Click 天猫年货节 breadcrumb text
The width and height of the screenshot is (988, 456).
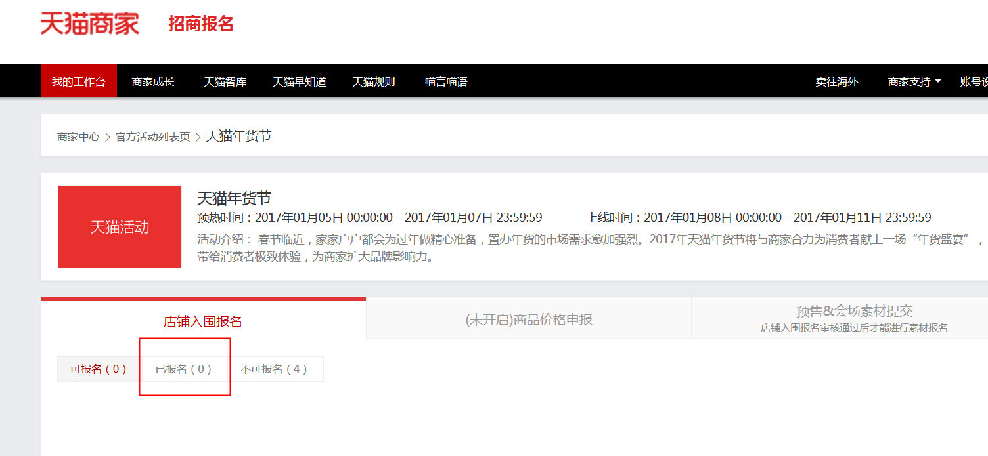[x=238, y=136]
